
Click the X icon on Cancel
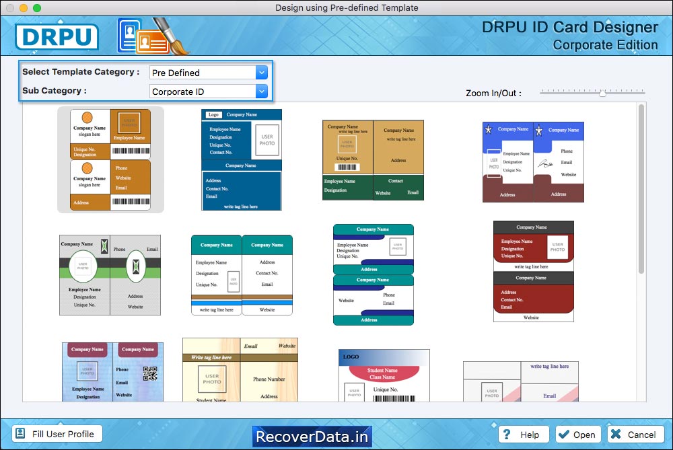(616, 434)
